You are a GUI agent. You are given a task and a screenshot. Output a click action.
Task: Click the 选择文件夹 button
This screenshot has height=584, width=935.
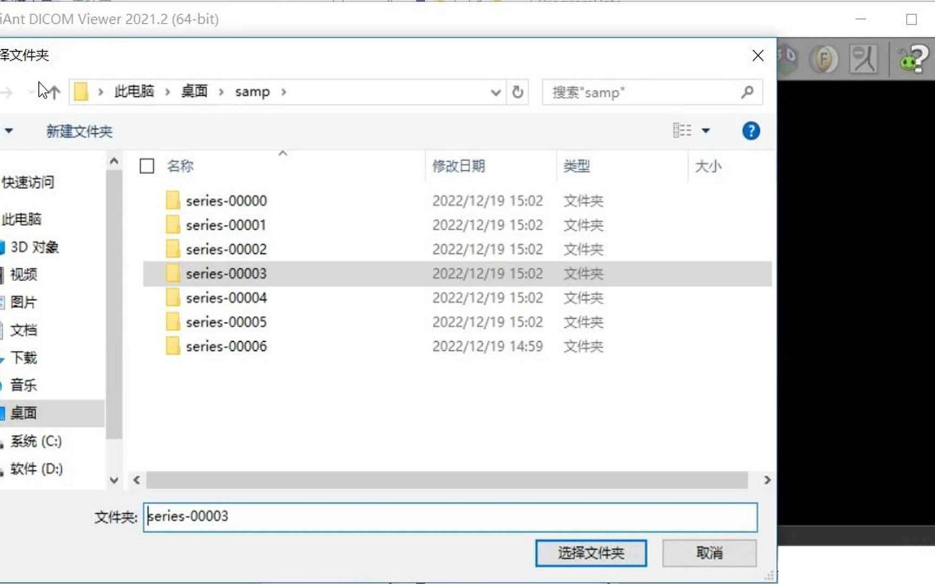(591, 553)
